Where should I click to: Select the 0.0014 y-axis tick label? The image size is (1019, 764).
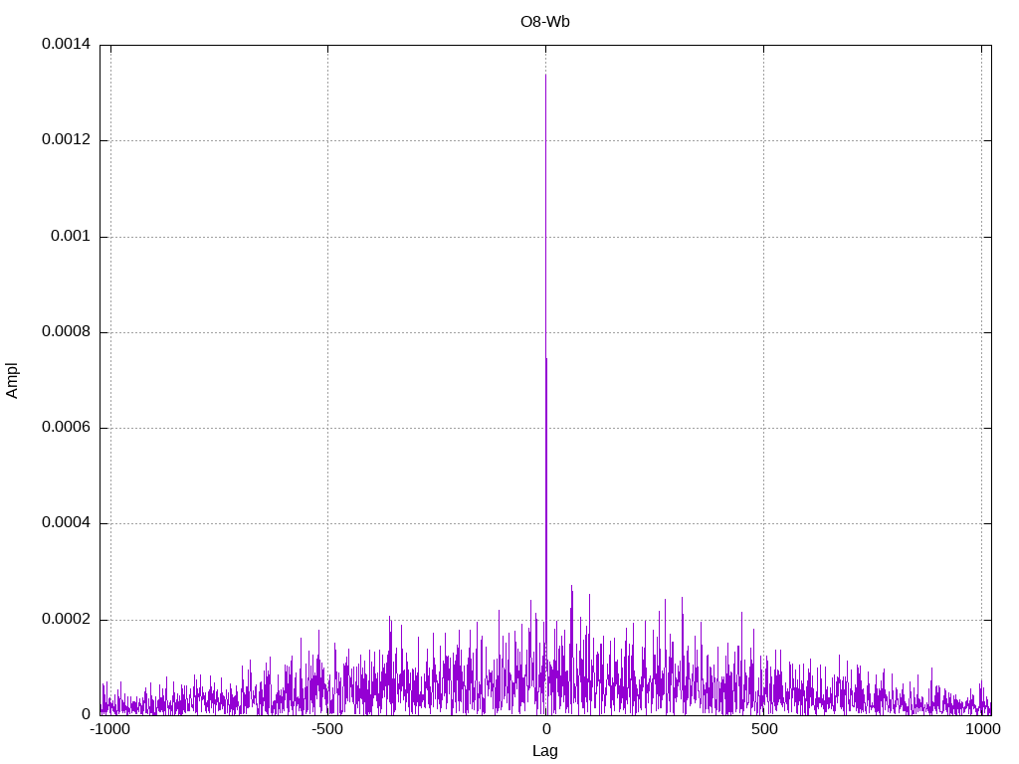pyautogui.click(x=66, y=45)
